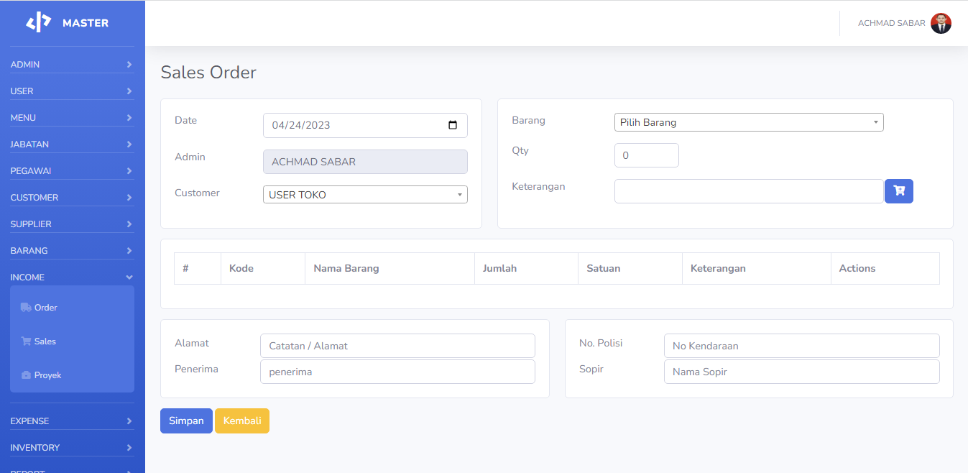Expand the BARANG sidebar menu
The image size is (968, 473).
click(72, 251)
